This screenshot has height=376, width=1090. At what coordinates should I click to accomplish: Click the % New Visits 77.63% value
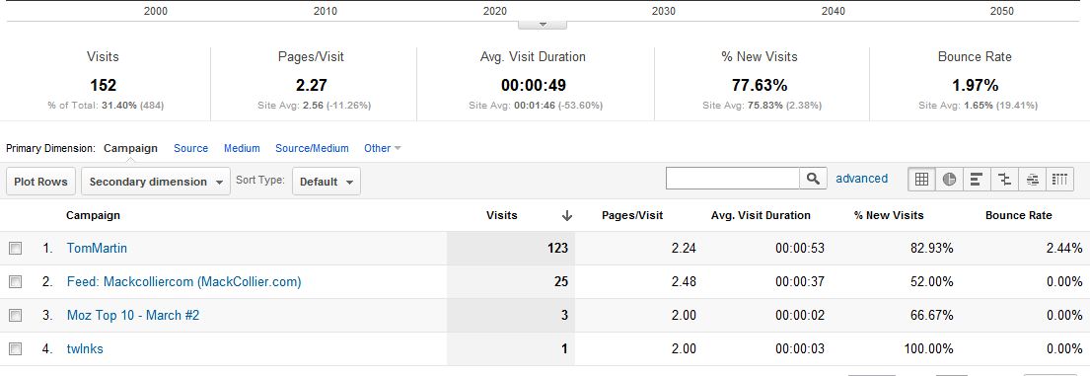(760, 86)
